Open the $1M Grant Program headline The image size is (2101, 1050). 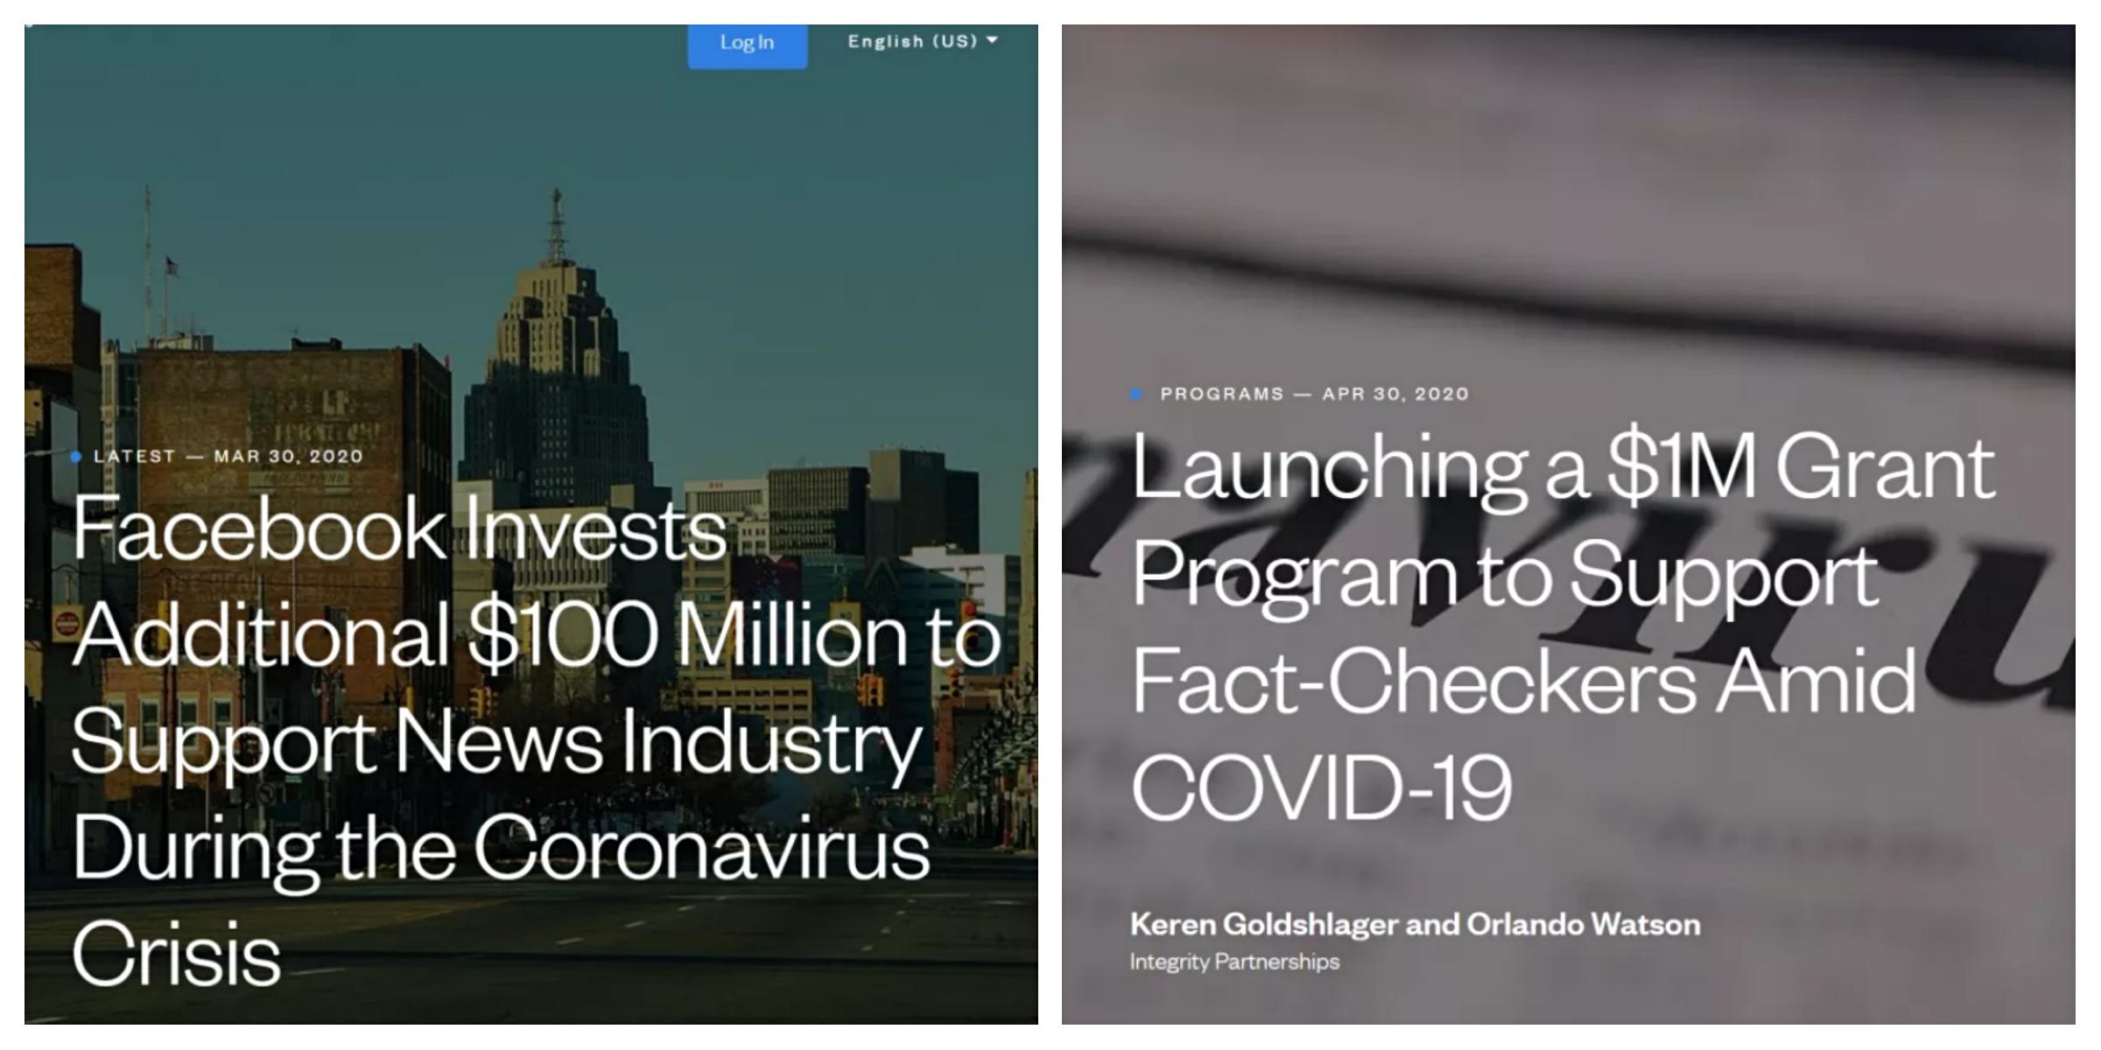[1563, 626]
